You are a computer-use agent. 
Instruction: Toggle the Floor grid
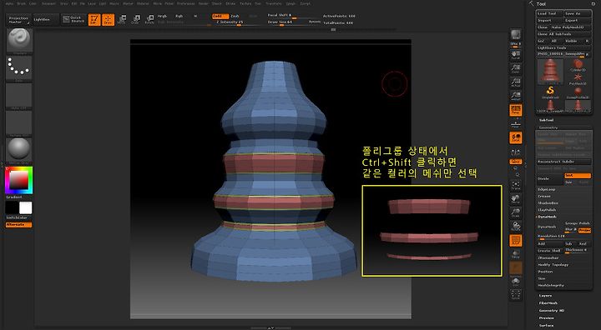tap(516, 124)
